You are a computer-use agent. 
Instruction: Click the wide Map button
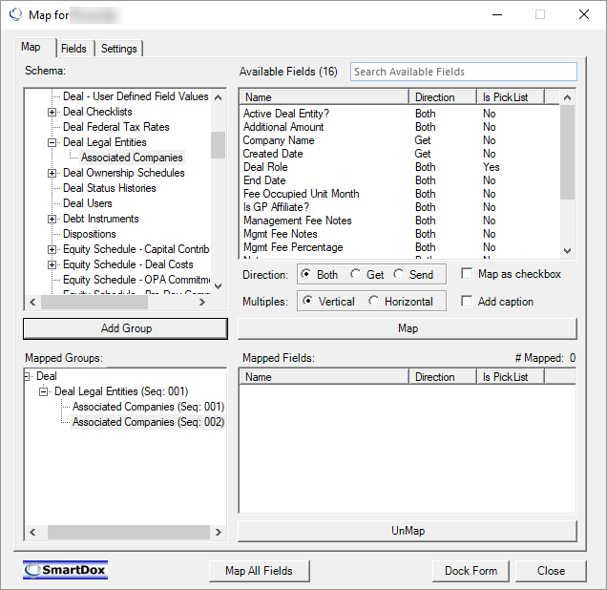(x=408, y=328)
